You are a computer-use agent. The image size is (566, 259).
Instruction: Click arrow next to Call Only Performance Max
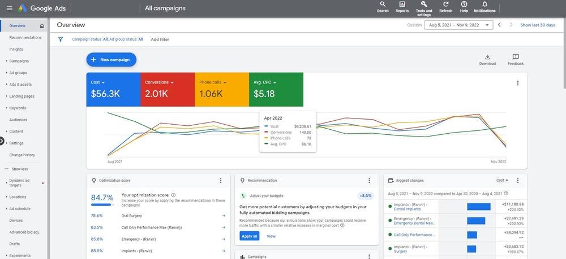[224, 227]
